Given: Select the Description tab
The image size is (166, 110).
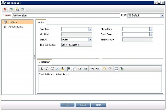Looking at the screenshot, I should coord(44,62).
